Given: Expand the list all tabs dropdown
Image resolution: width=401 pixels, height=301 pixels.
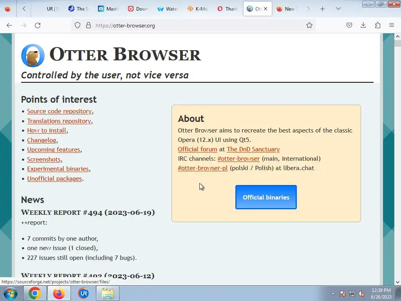Looking at the screenshot, I should point(338,9).
